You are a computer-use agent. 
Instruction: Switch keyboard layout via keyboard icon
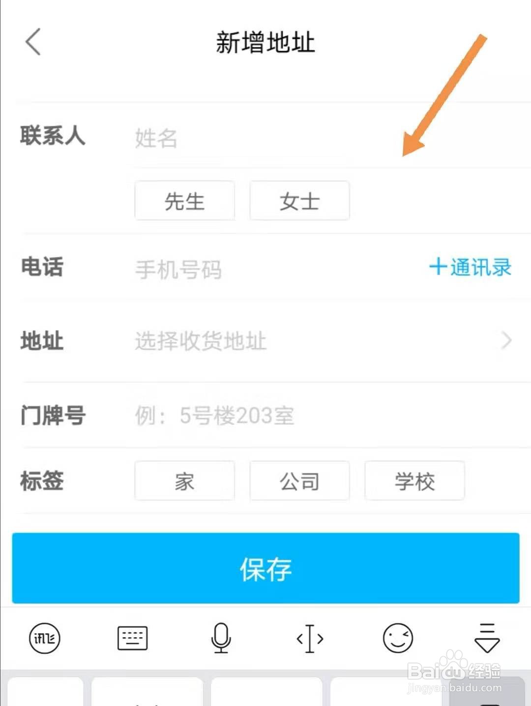coord(132,638)
